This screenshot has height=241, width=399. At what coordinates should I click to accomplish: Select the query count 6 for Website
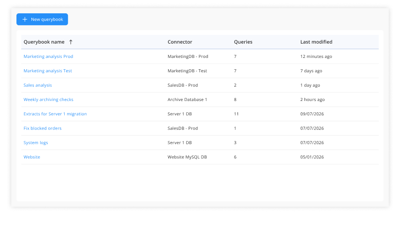pos(235,157)
